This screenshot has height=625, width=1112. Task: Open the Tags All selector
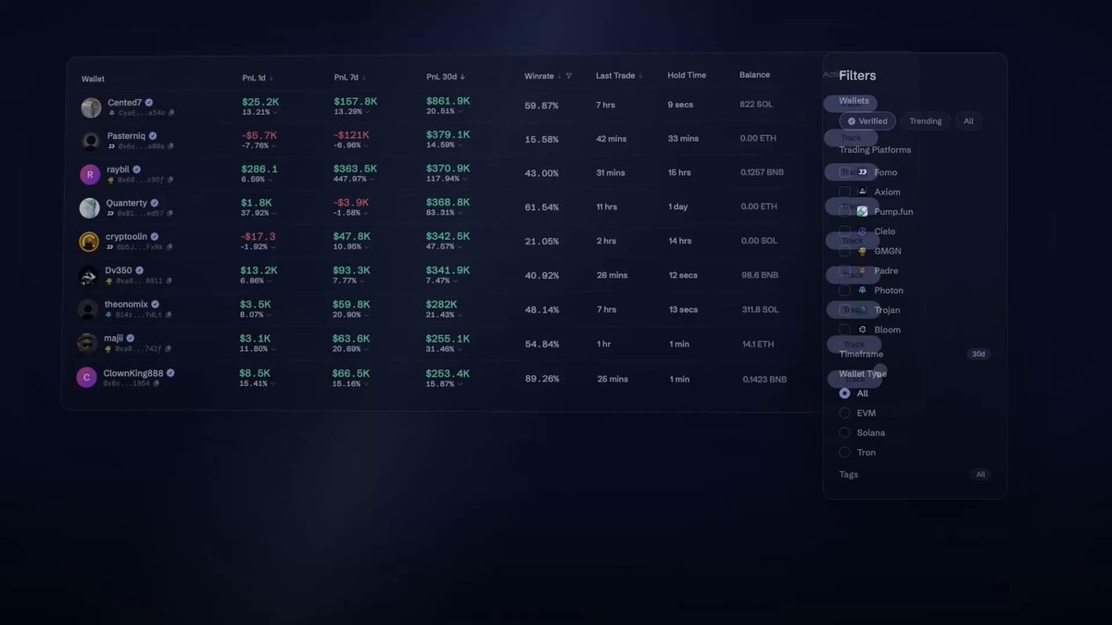pyautogui.click(x=980, y=474)
